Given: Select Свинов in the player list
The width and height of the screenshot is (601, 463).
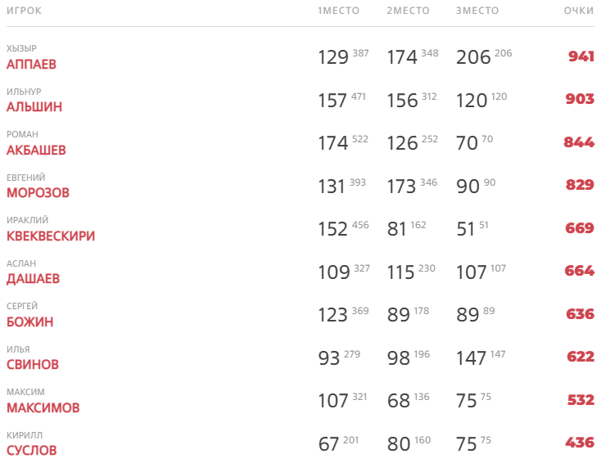Looking at the screenshot, I should [32, 365].
